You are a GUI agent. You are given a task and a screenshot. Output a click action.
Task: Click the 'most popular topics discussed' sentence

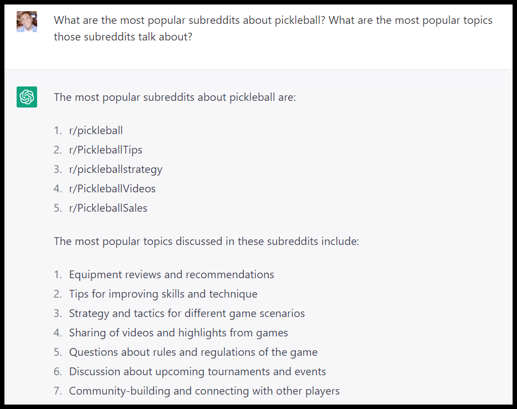tap(206, 242)
